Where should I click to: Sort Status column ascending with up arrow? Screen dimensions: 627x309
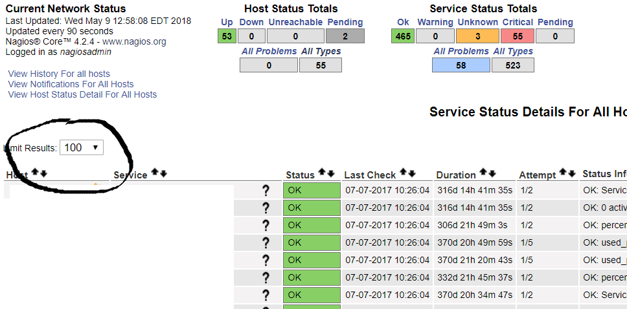[321, 173]
